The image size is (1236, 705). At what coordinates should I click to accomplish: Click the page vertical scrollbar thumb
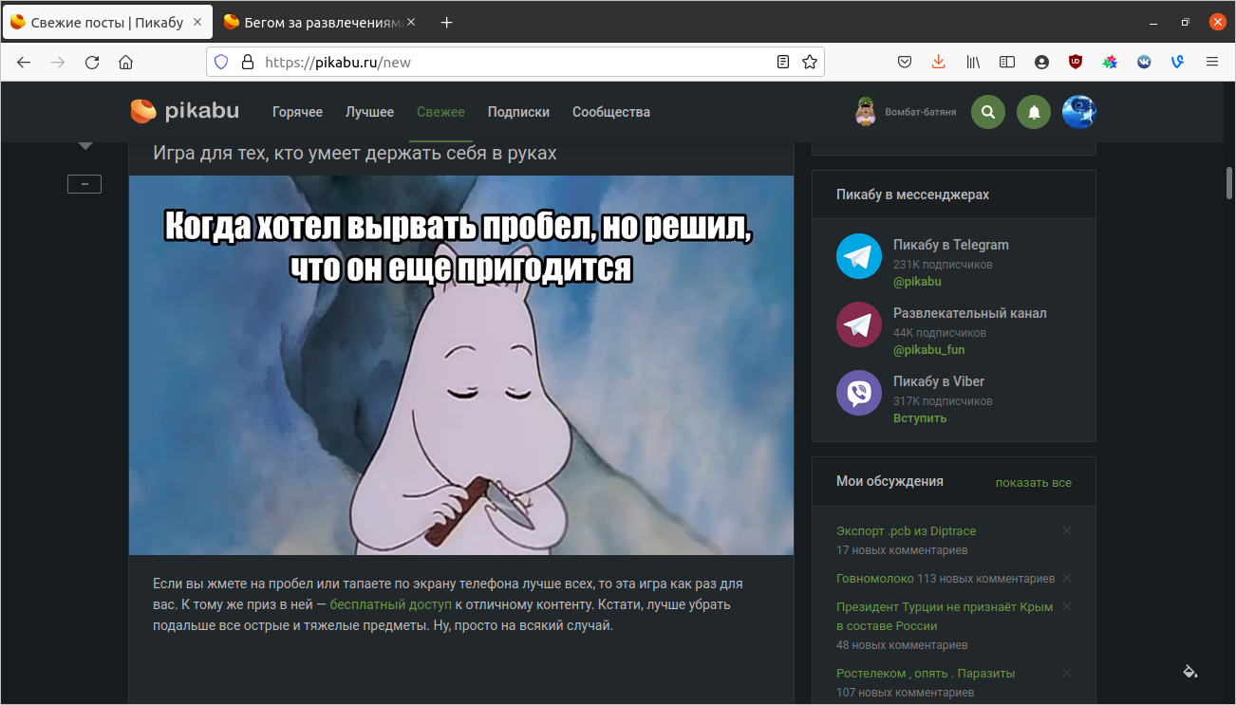(1229, 182)
